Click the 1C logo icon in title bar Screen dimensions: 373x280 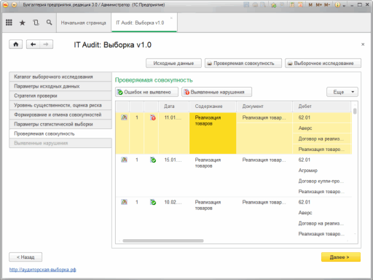[5, 4]
